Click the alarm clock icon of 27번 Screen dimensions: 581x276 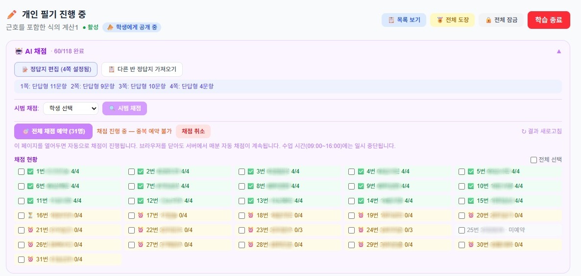pos(141,245)
